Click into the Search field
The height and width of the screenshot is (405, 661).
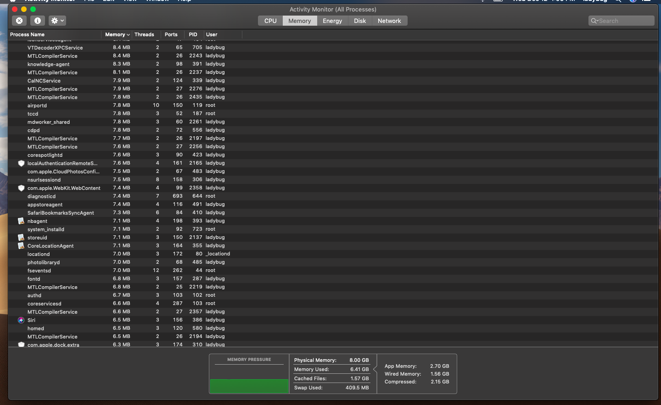(x=621, y=21)
